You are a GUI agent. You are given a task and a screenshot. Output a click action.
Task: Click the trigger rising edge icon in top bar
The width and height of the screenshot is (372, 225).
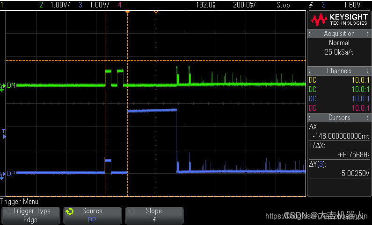coord(311,5)
